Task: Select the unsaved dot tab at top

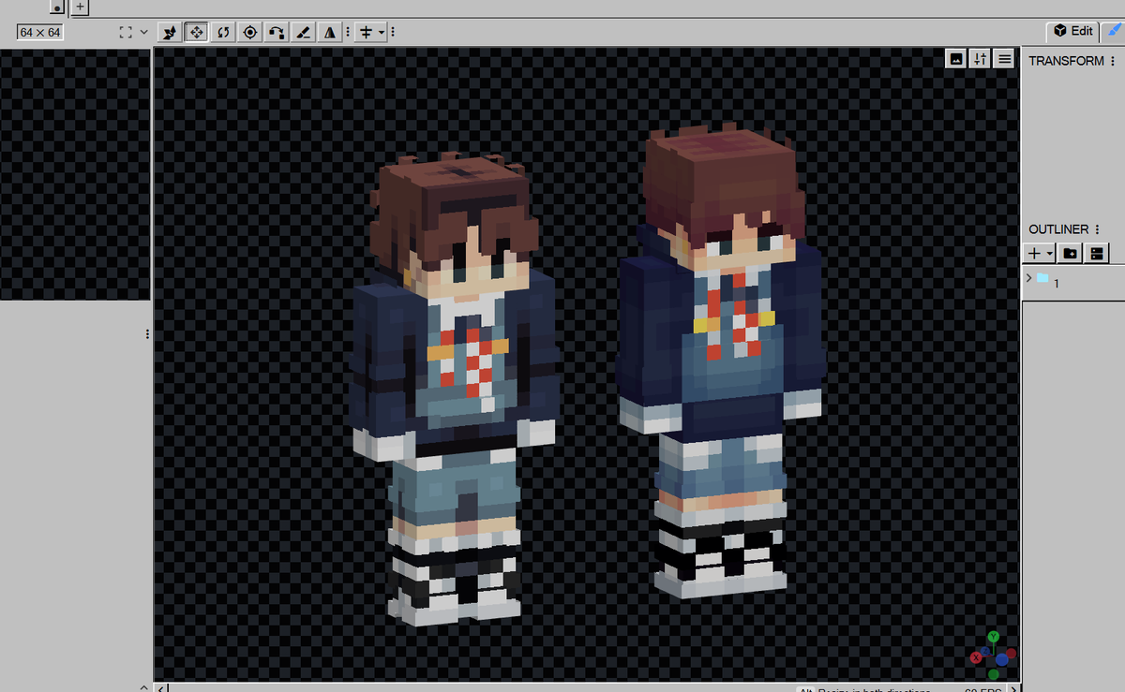Action: point(57,7)
